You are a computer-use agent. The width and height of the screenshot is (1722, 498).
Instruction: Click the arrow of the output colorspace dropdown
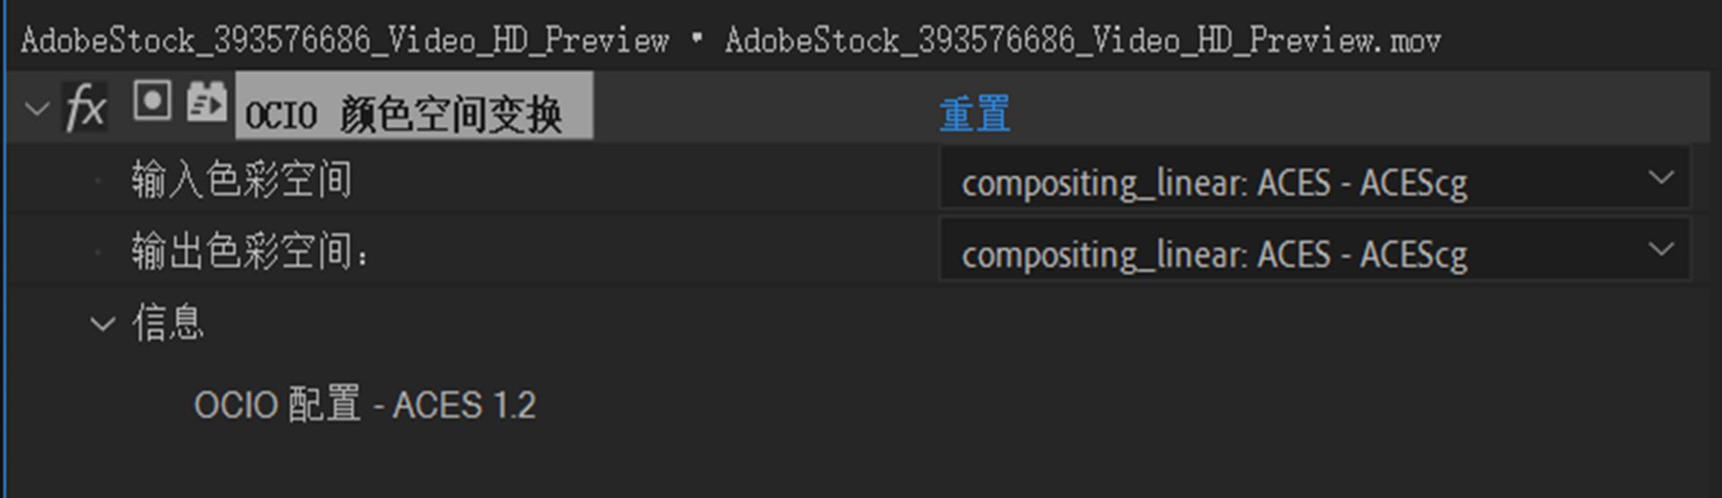pos(1660,249)
